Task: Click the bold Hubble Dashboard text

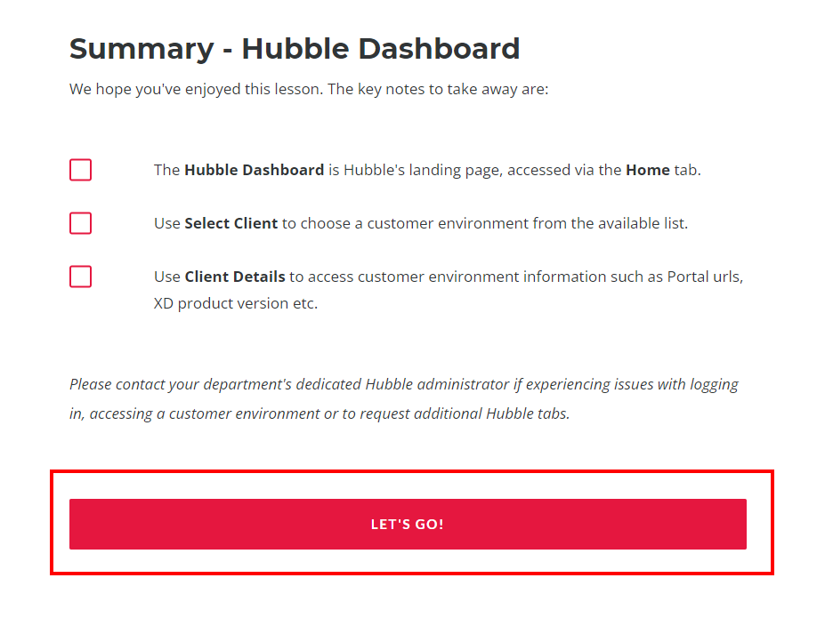Action: pos(254,170)
